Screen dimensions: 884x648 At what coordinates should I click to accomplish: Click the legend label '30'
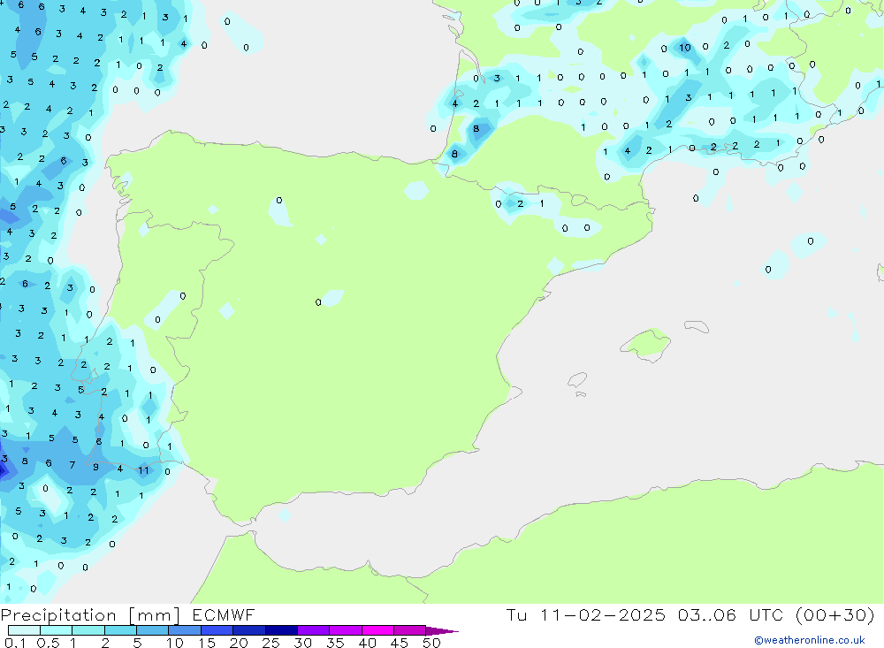[x=302, y=643]
